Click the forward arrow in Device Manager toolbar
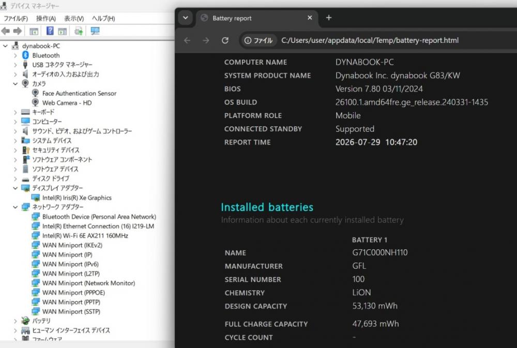Screen dimensions: 517x348 18,32
